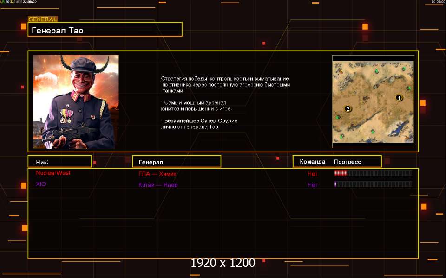Image resolution: width=446 pixels, height=278 pixels.
Task: Click the 'Команда' column header
Action: (x=312, y=162)
